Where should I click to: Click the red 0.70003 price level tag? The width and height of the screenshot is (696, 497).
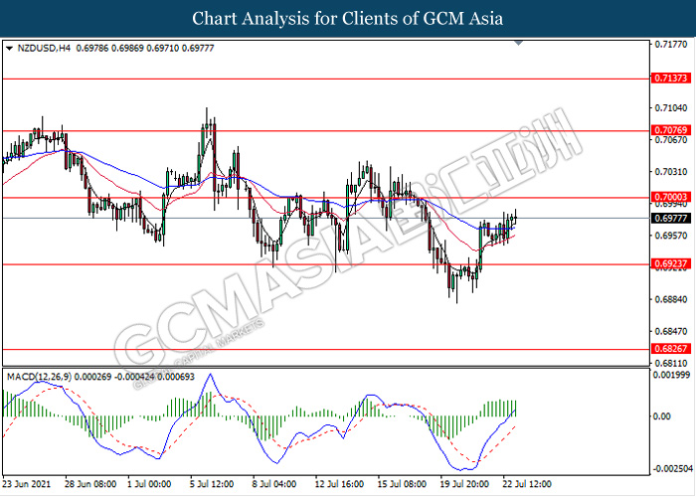pyautogui.click(x=667, y=198)
